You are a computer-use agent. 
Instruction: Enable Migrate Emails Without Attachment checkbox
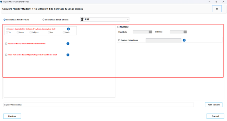point(6,43)
